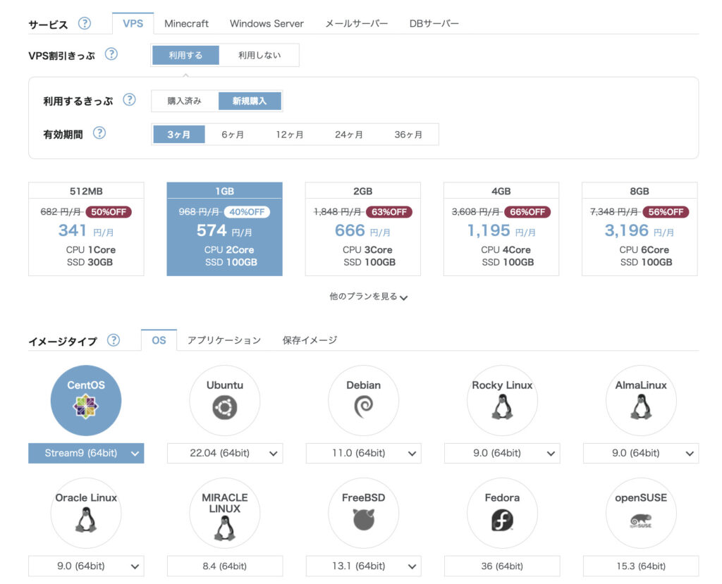Set validity period to 3ヶ月
722x584 pixels.
coord(178,135)
